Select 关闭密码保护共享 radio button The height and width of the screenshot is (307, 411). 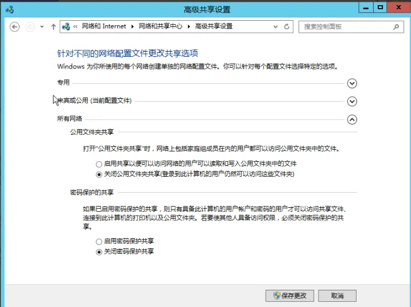[x=99, y=252]
